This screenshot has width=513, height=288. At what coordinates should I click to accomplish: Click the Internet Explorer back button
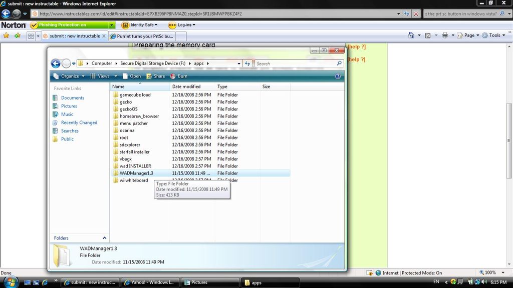pos(6,13)
